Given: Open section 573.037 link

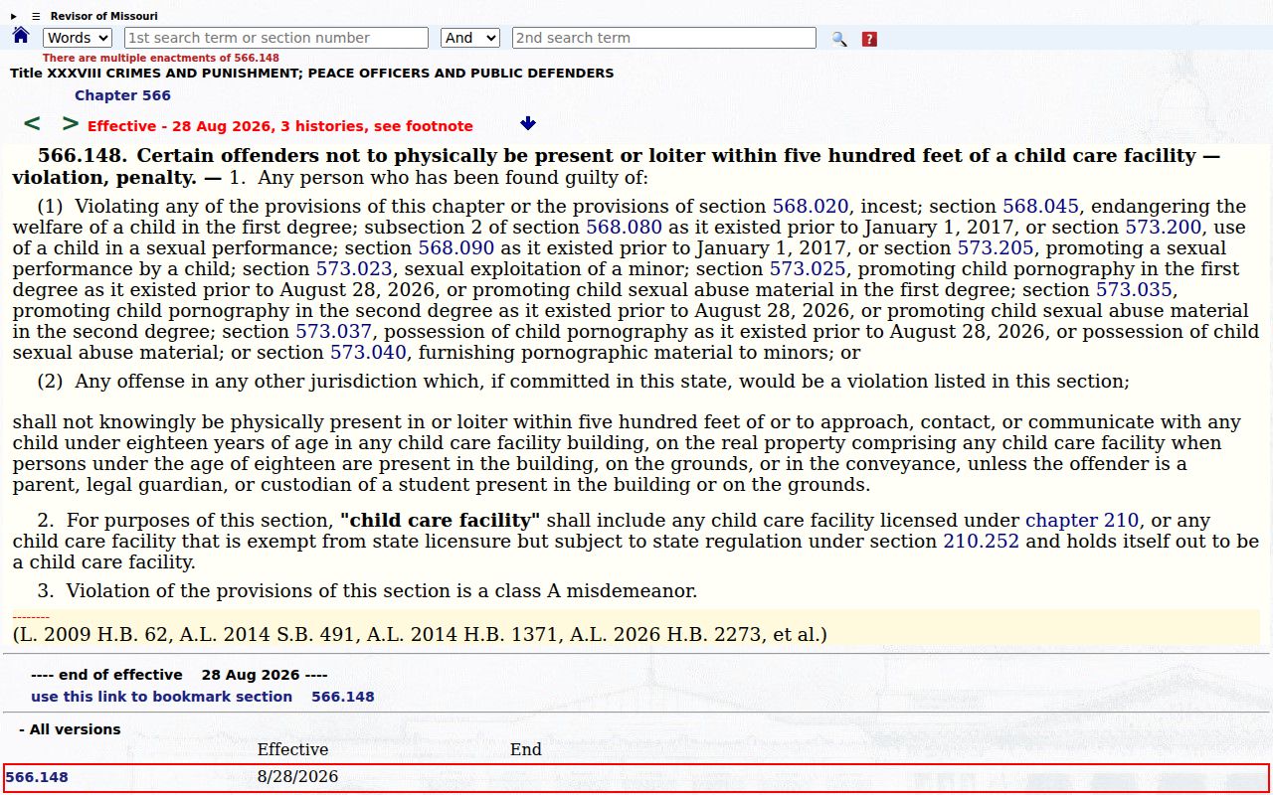Looking at the screenshot, I should pos(334,332).
